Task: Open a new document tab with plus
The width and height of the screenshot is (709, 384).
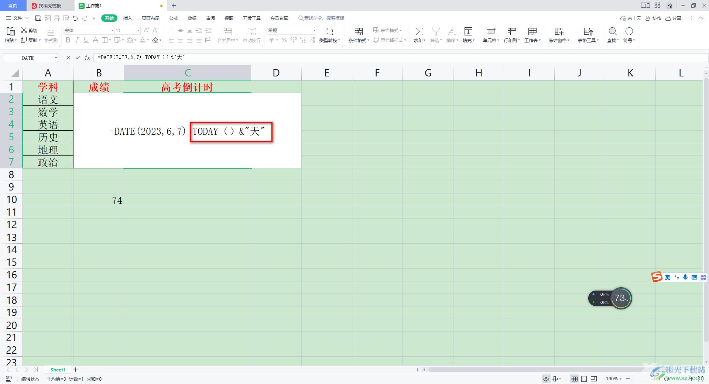Action: pyautogui.click(x=174, y=6)
